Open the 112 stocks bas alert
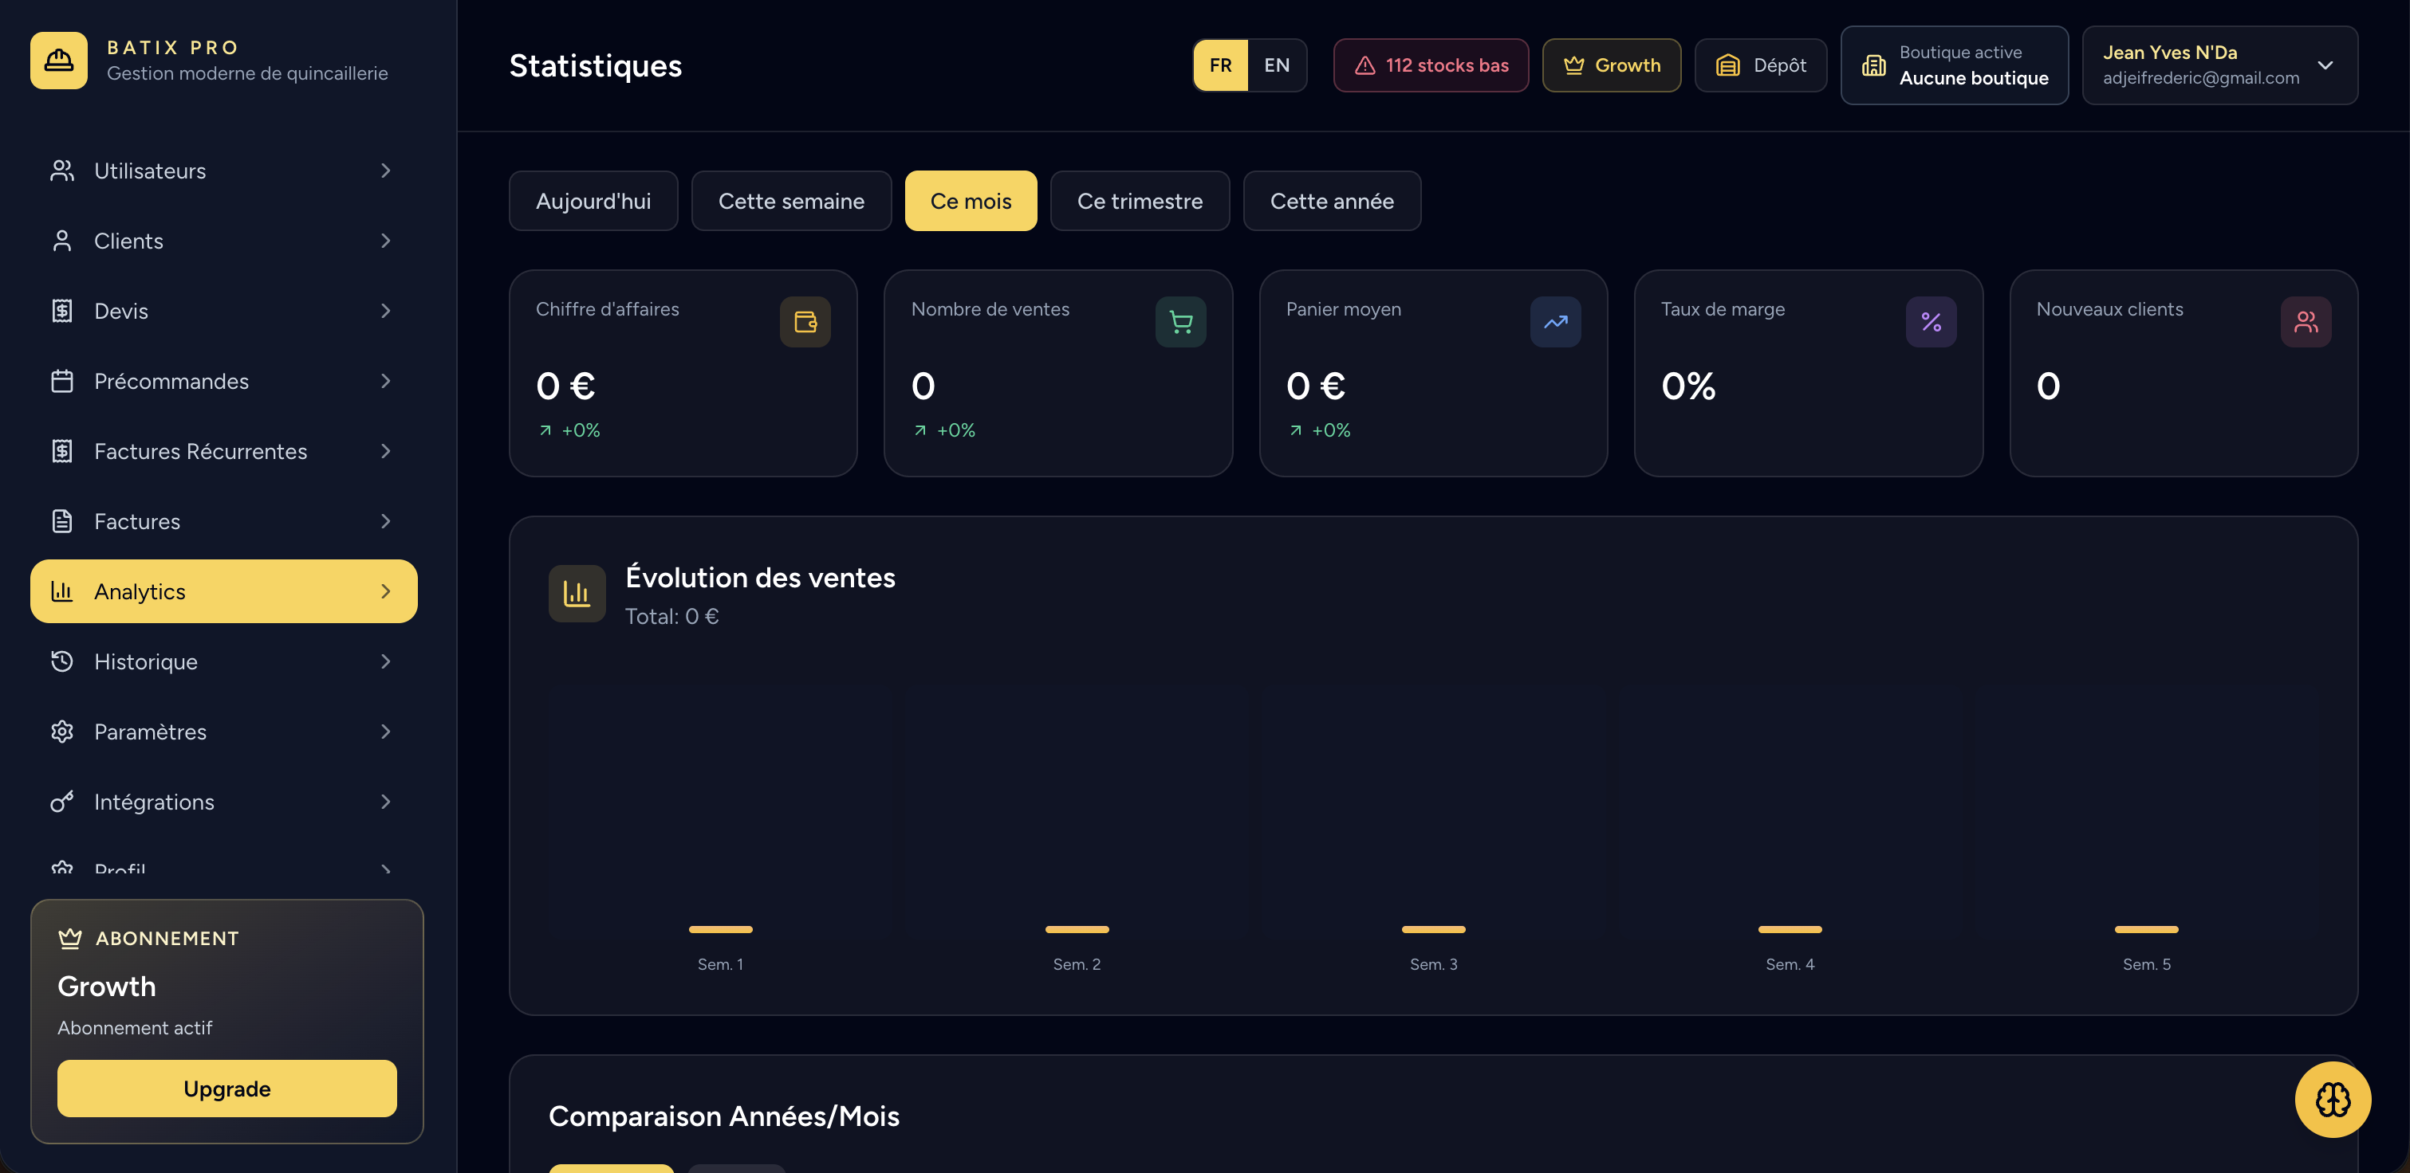This screenshot has width=2410, height=1173. 1431,65
